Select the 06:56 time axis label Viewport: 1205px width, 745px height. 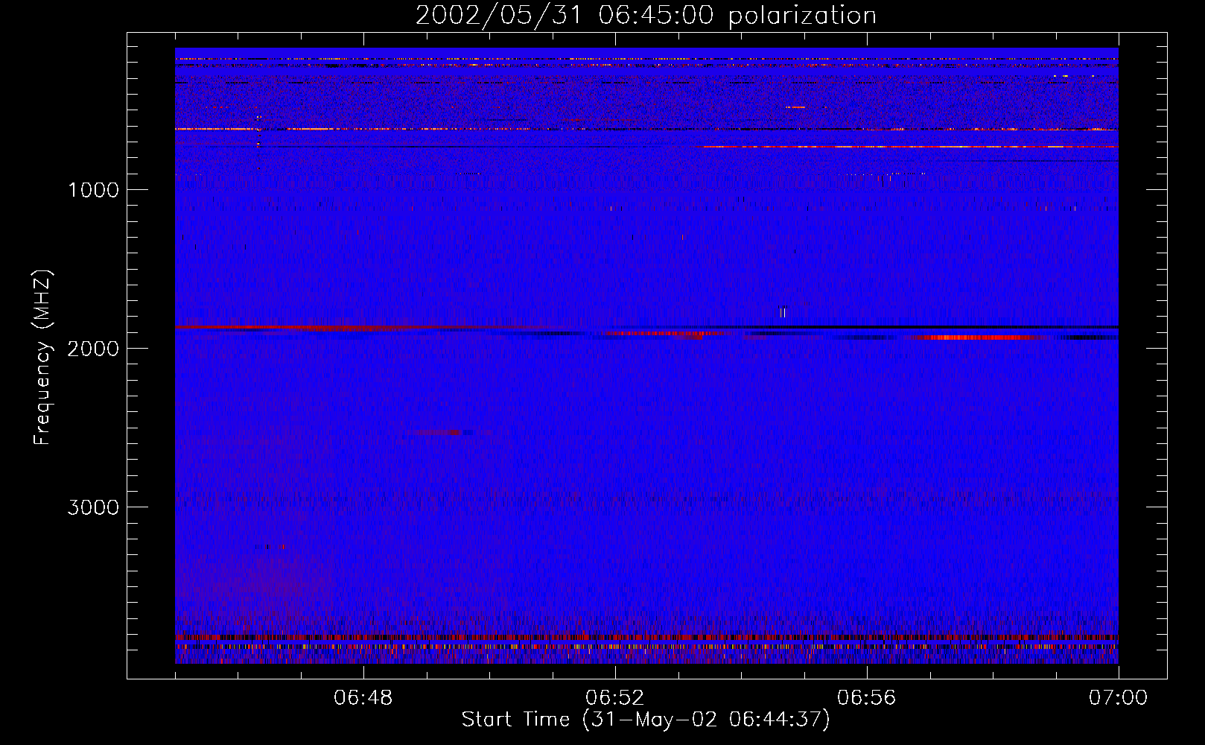click(x=866, y=698)
